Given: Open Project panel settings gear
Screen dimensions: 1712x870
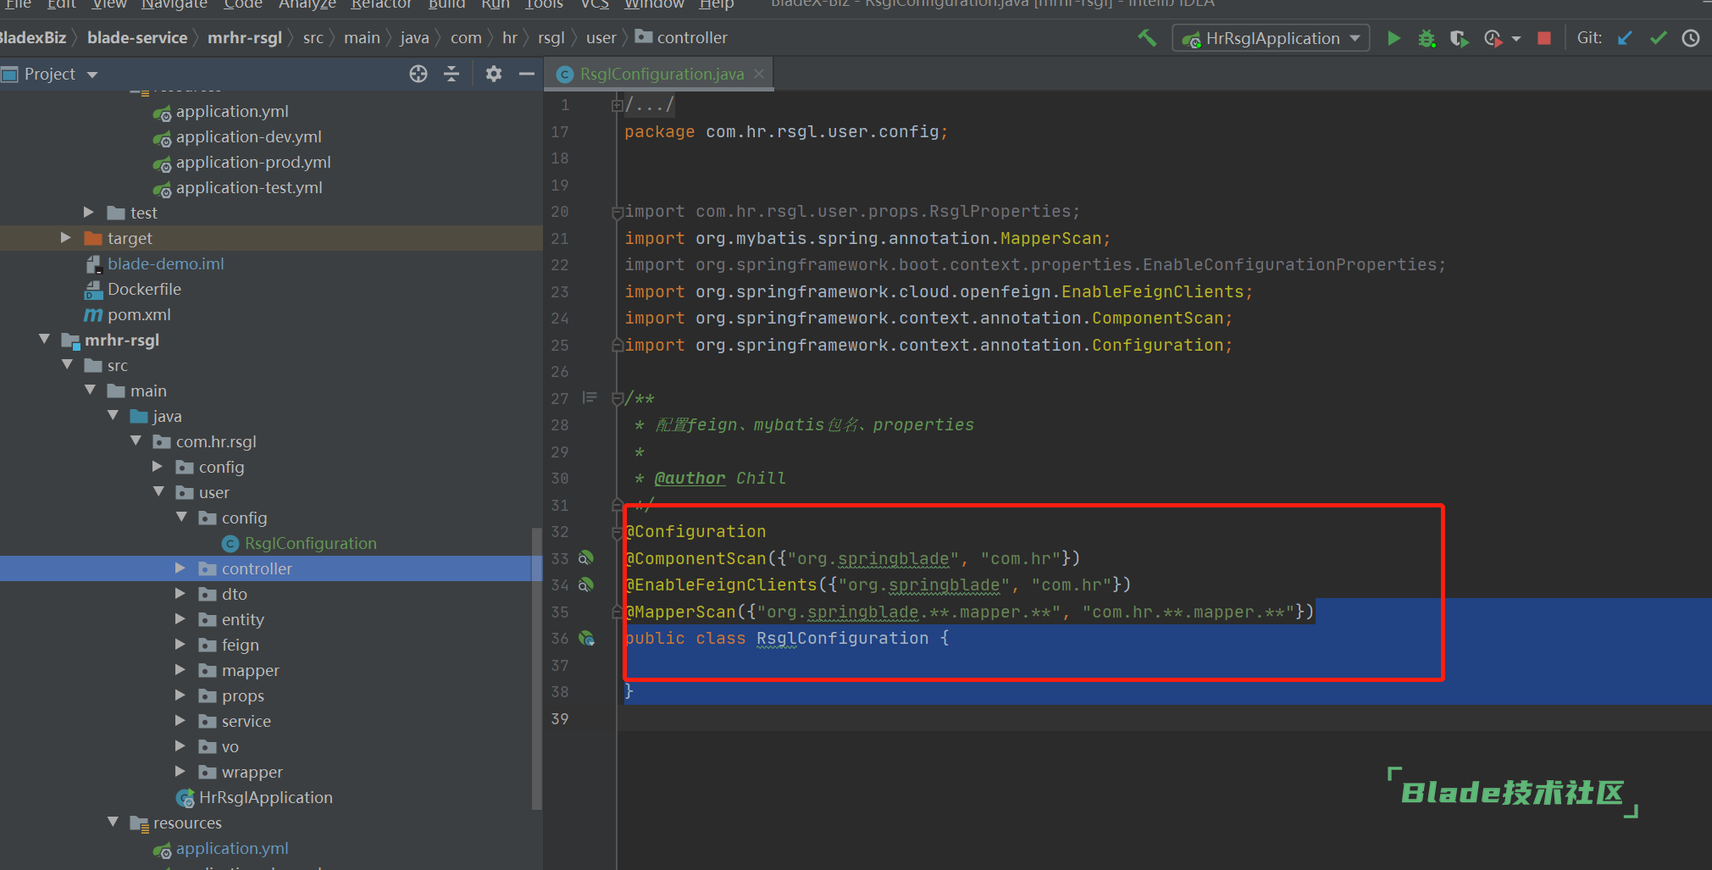Looking at the screenshot, I should pyautogui.click(x=494, y=74).
